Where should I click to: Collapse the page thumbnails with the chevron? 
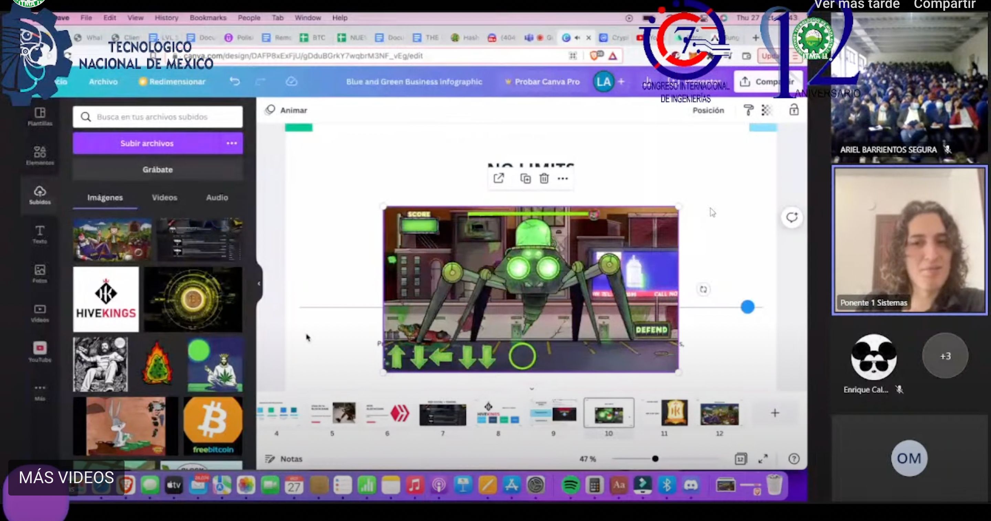tap(532, 389)
